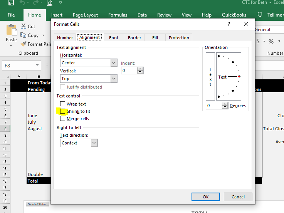Increase the Degrees spinner value
This screenshot has height=213, width=284.
225,104
